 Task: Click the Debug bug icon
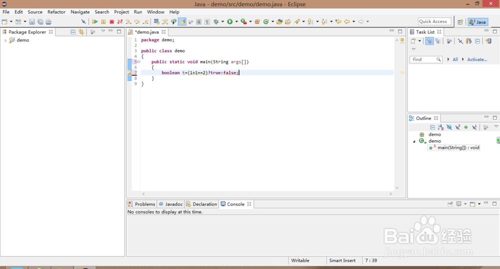[216, 21]
